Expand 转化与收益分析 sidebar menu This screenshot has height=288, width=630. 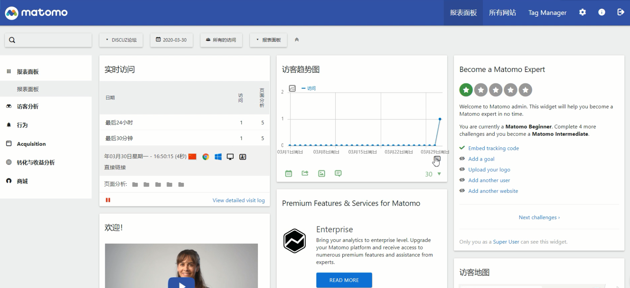click(36, 163)
